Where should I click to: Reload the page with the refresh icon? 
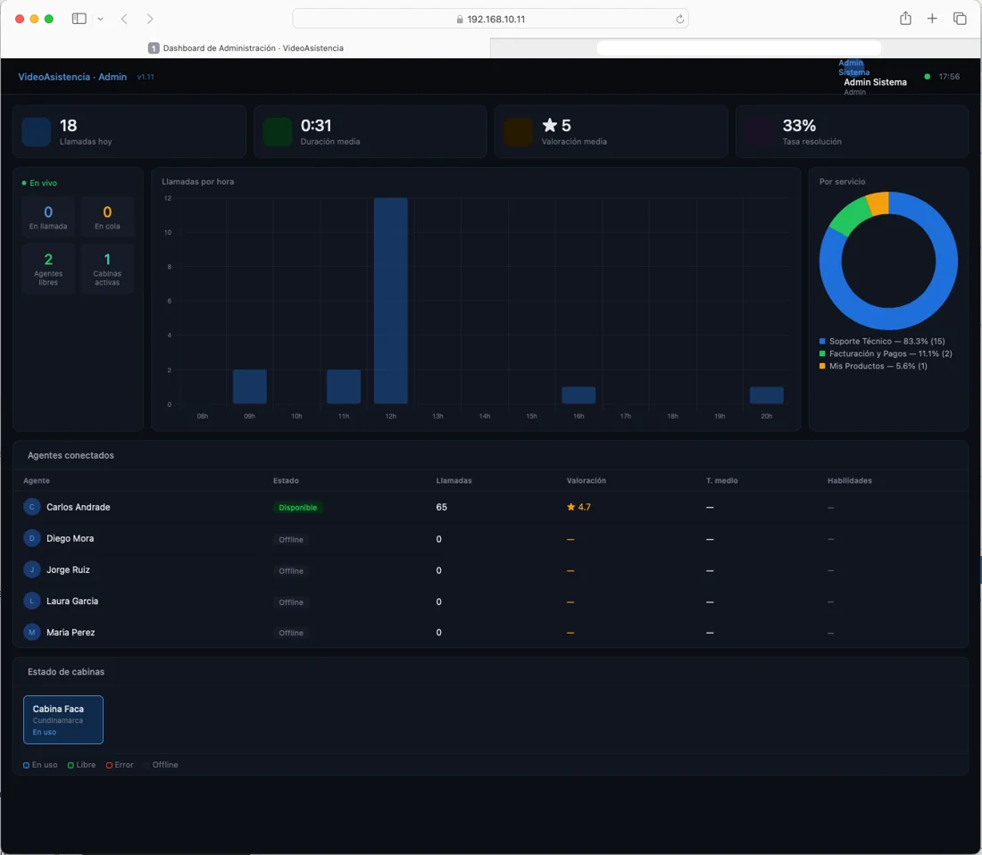[x=679, y=20]
